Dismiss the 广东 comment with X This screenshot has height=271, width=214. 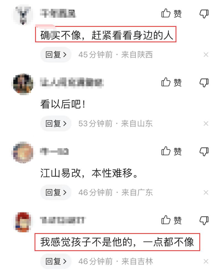(206, 192)
